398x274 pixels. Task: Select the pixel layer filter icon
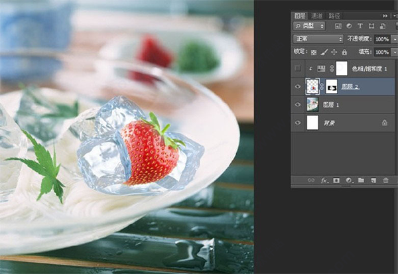338,26
